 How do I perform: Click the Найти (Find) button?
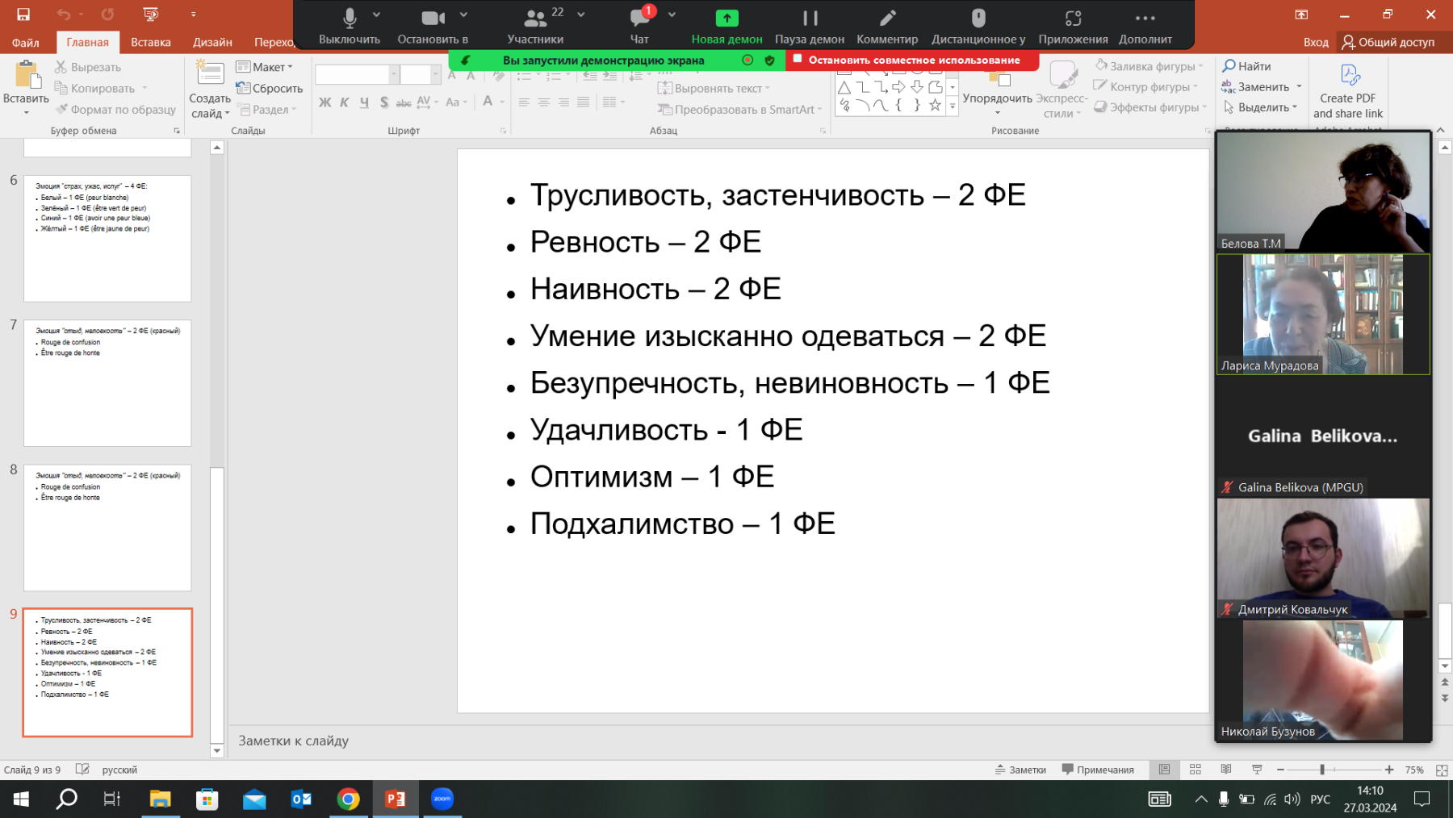click(1247, 66)
